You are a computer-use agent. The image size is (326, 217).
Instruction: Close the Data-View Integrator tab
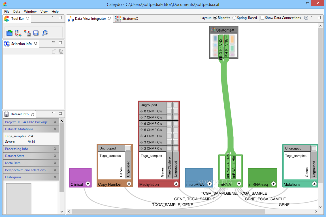point(110,19)
